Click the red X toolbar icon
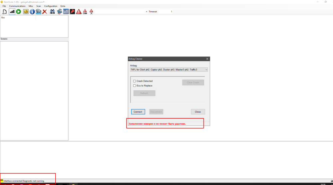This screenshot has width=333, height=185. click(45, 12)
